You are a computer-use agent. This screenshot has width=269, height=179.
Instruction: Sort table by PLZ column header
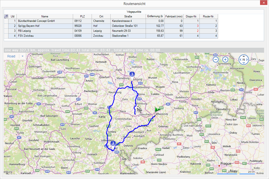click(x=82, y=16)
